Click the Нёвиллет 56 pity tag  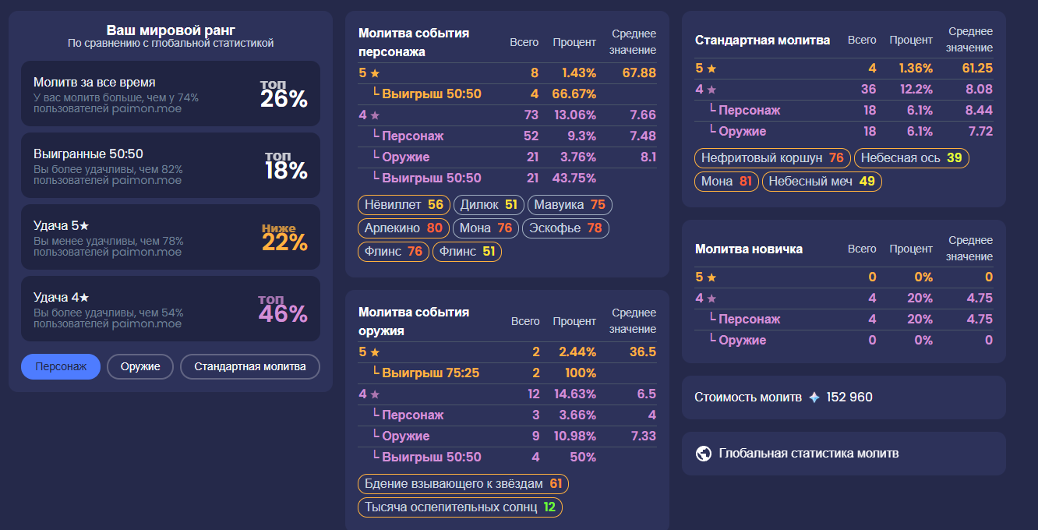[x=404, y=205]
